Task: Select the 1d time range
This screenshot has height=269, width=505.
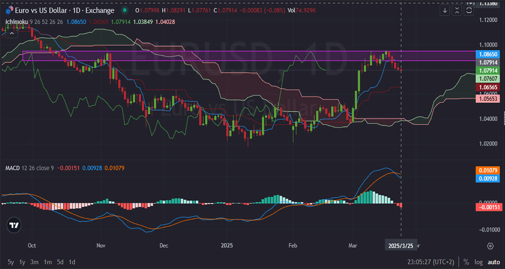Action: [x=72, y=262]
